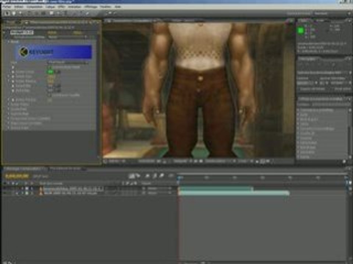Open the Affichage menu
This screenshot has width=353, height=264.
pyautogui.click(x=91, y=7)
